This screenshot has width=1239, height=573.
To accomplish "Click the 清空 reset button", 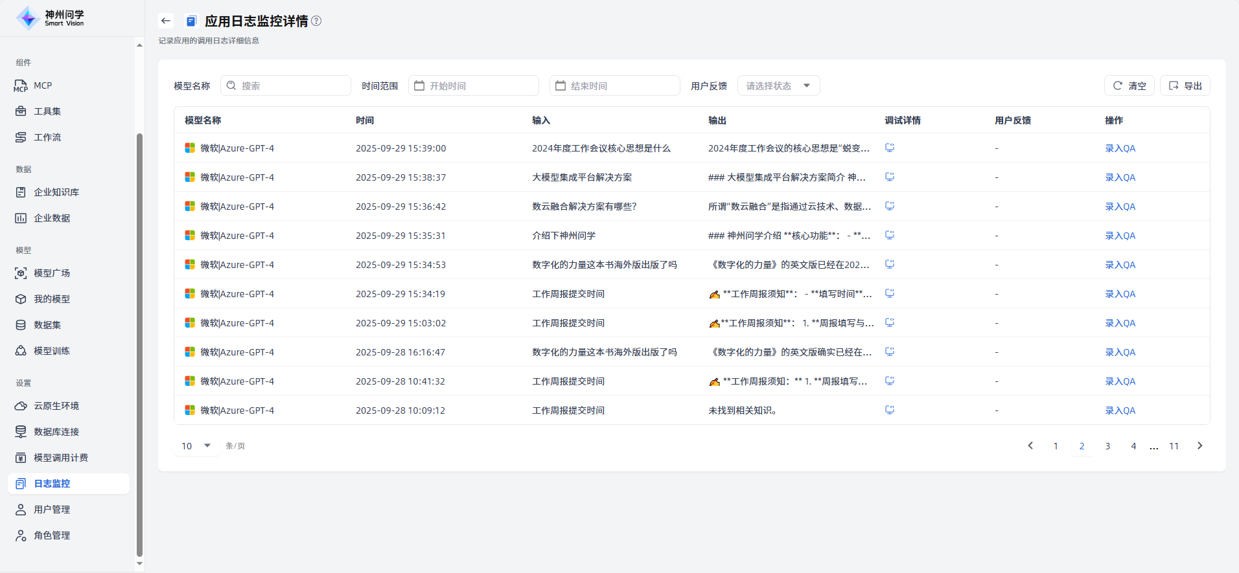I will pyautogui.click(x=1129, y=85).
